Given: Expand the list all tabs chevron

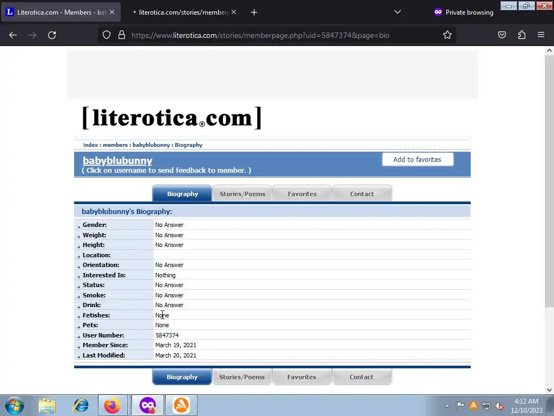Looking at the screenshot, I should (398, 12).
